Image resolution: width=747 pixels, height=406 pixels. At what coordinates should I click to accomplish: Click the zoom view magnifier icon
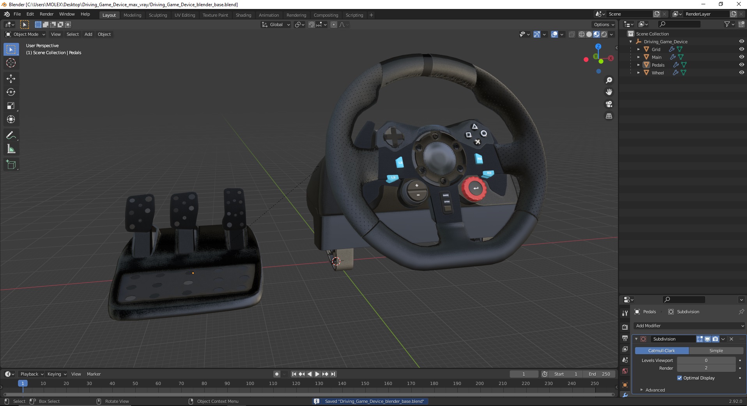(x=609, y=80)
